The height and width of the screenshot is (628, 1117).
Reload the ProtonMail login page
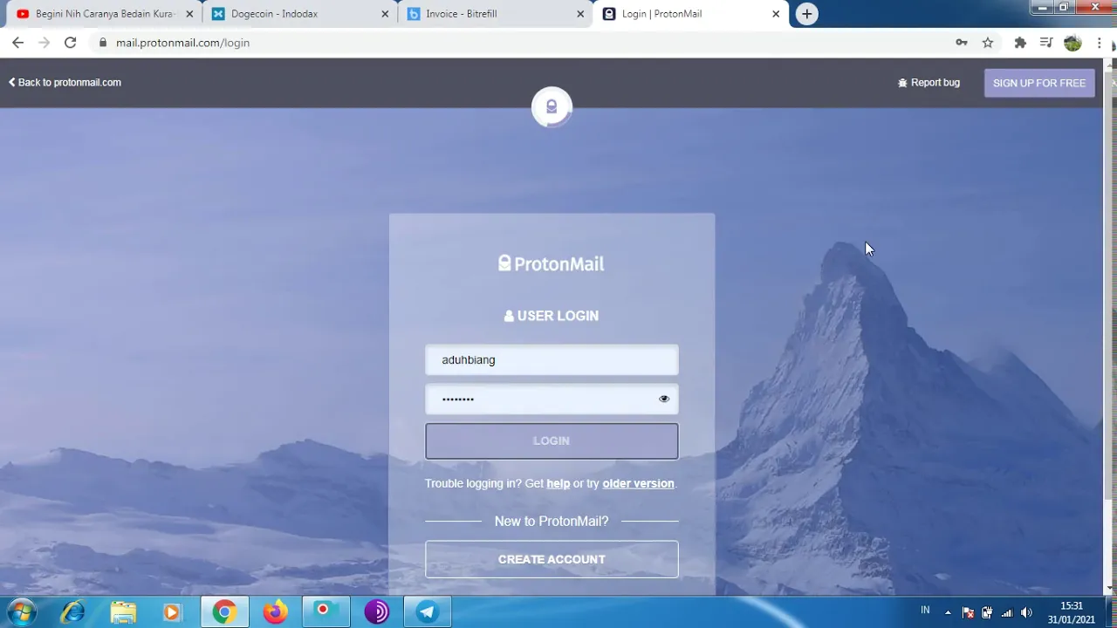coord(70,42)
